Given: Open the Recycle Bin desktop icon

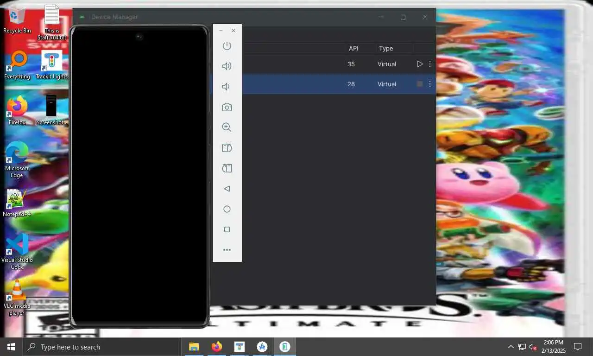Looking at the screenshot, I should (17, 20).
